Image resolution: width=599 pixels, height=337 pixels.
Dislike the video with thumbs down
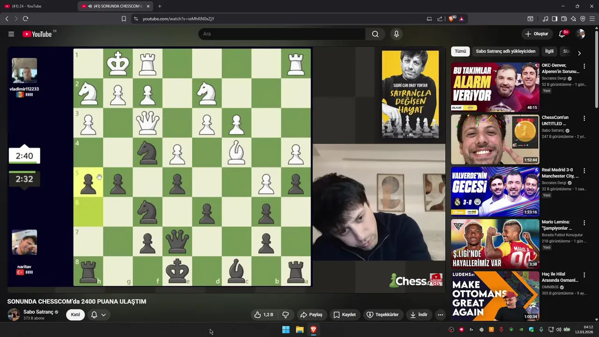coord(285,315)
